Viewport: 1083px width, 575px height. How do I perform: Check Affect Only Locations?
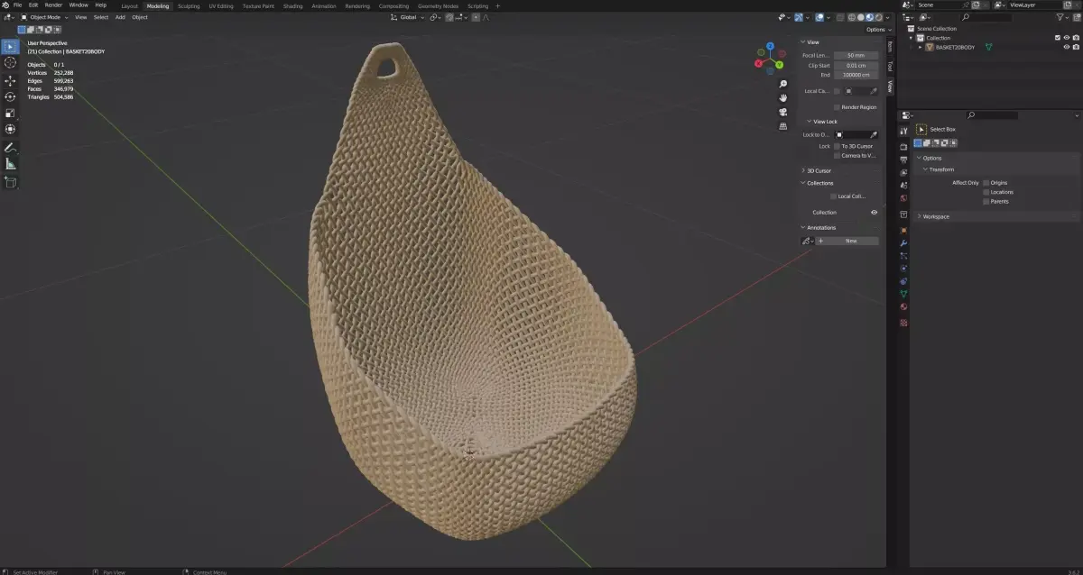click(986, 192)
